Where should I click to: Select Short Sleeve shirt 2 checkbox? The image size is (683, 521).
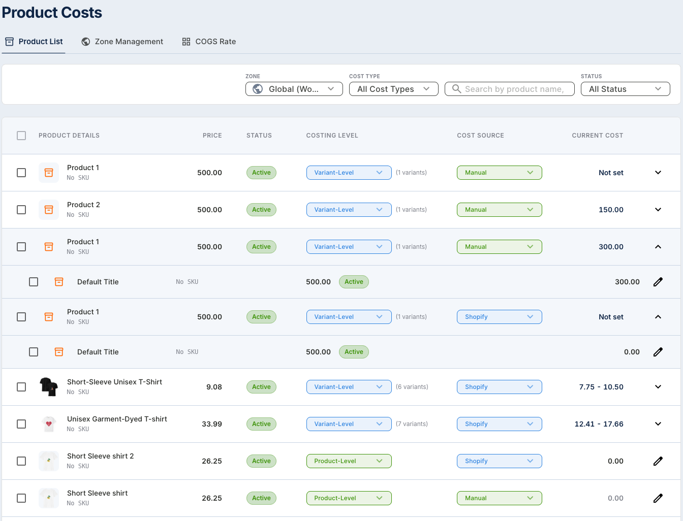[21, 461]
